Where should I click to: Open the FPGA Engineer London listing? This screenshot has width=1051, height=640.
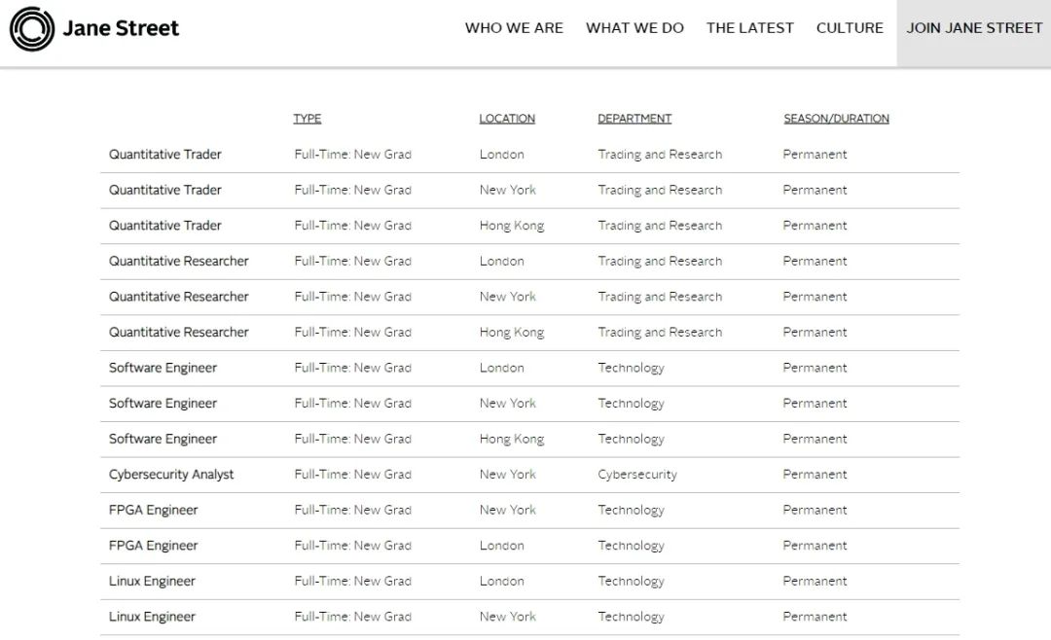[x=154, y=546]
